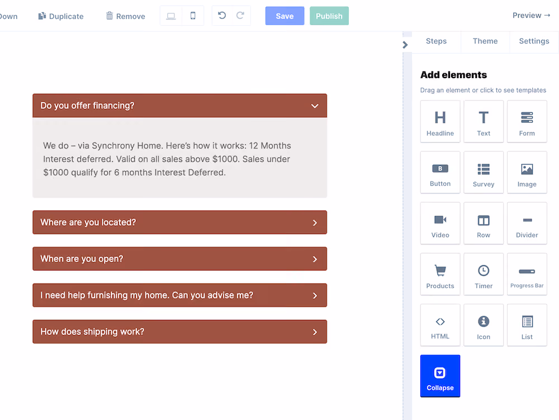Expand the furnishing advice question
The image size is (559, 420).
coord(179,295)
